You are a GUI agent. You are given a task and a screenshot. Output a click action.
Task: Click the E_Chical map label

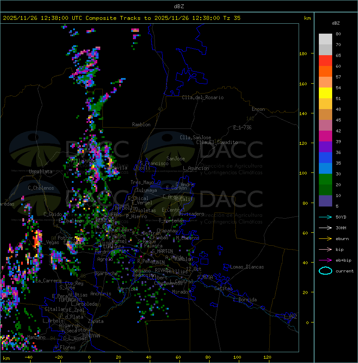point(138,198)
